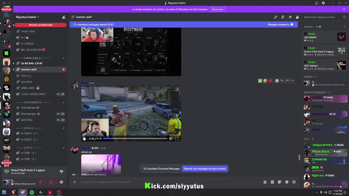Add a channel to MAIL HALL

(x=64, y=58)
